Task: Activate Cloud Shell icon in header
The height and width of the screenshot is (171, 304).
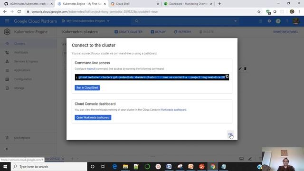Action: click(x=260, y=21)
